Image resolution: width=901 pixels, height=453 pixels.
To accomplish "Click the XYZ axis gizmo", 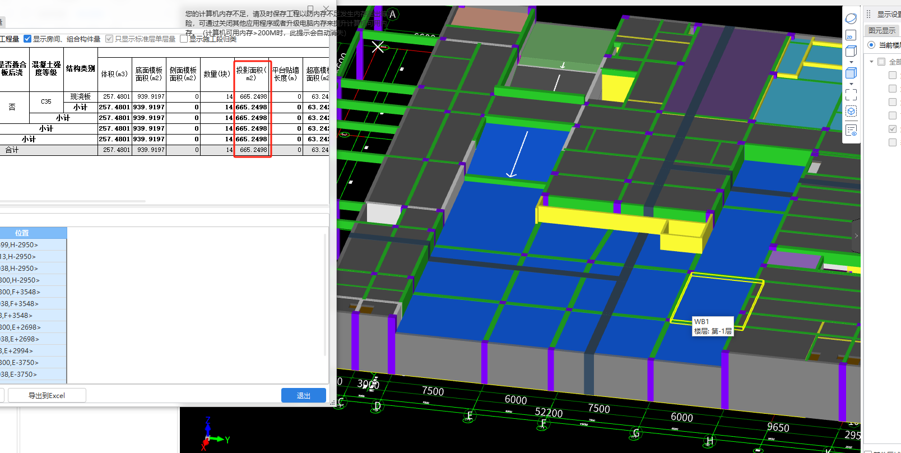I will coord(214,434).
